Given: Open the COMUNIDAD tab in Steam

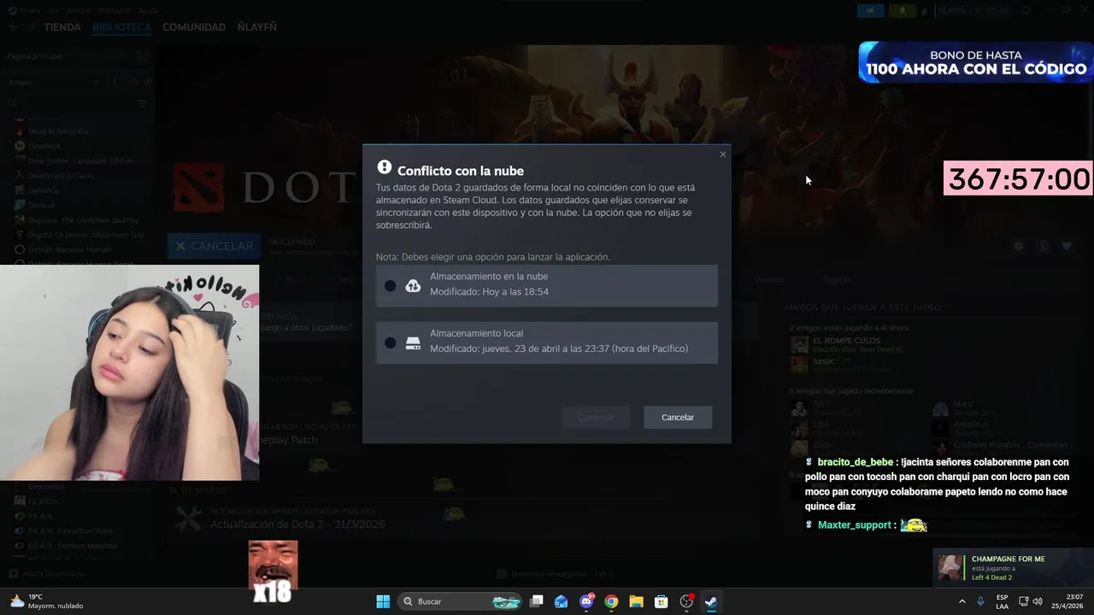Looking at the screenshot, I should 194,27.
